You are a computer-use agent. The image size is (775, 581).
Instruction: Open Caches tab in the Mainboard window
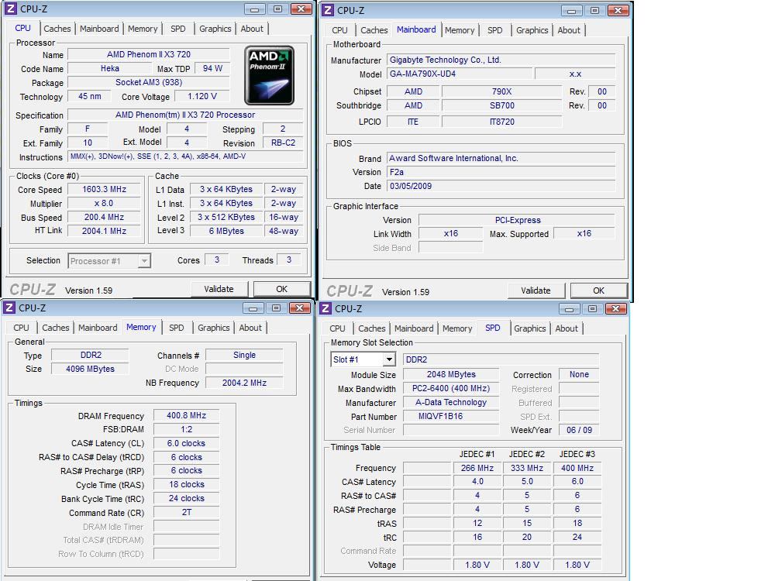click(374, 30)
